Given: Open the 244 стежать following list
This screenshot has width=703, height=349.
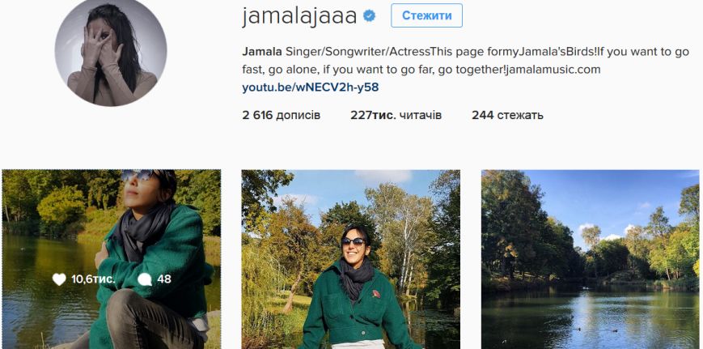Looking at the screenshot, I should click(x=507, y=115).
